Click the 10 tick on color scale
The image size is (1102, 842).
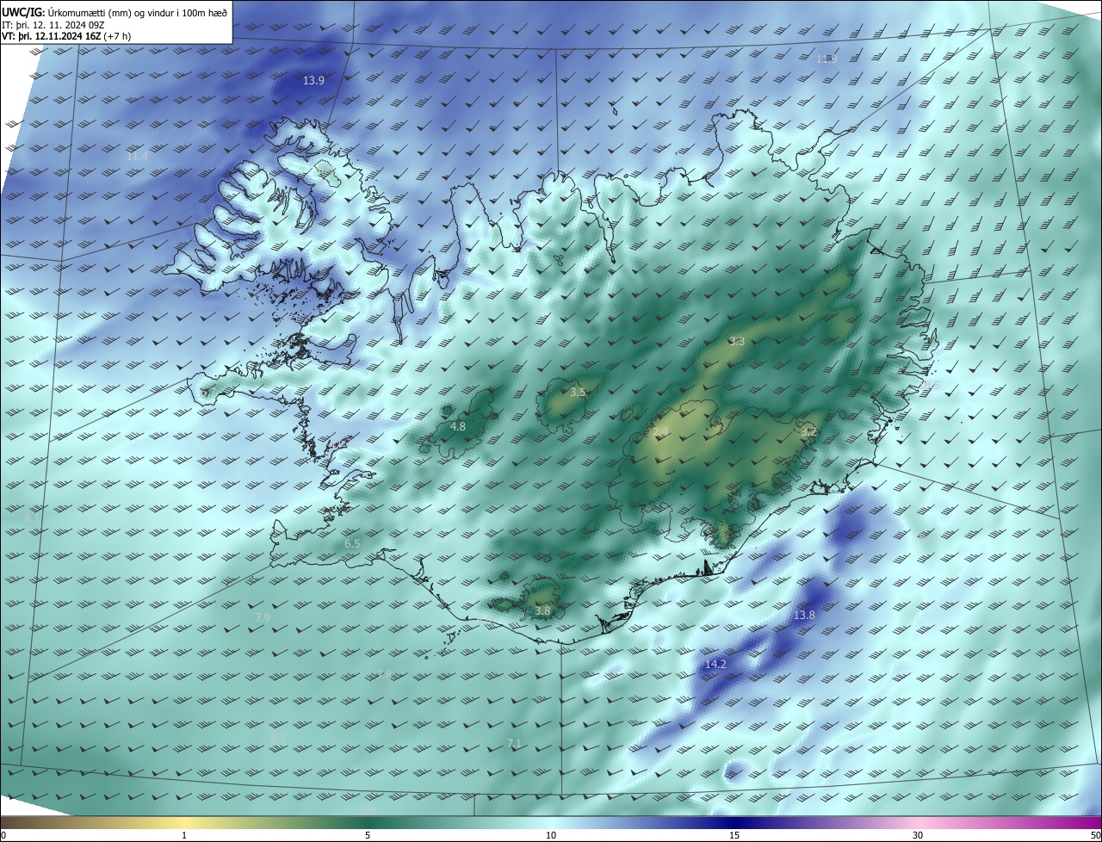point(551,835)
